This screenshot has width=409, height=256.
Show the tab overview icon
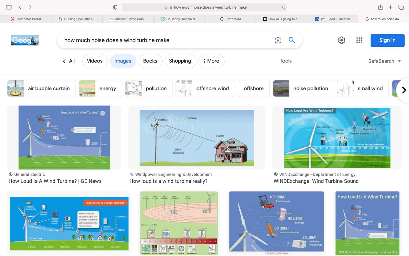pos(401,7)
